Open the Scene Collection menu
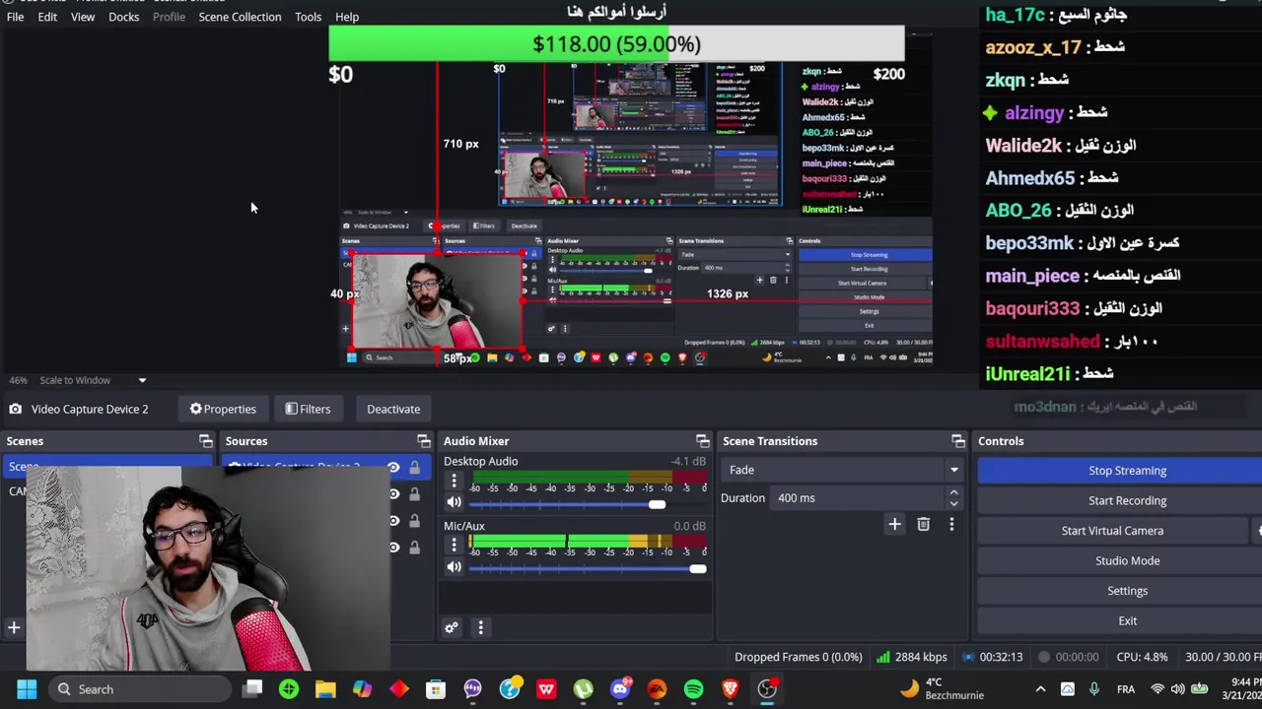Image resolution: width=1262 pixels, height=709 pixels. [x=240, y=17]
